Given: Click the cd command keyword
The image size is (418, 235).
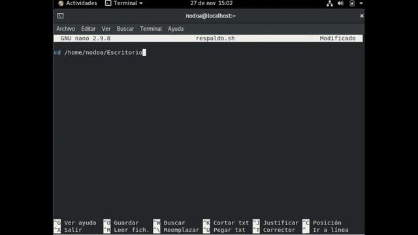Looking at the screenshot, I should (57, 52).
